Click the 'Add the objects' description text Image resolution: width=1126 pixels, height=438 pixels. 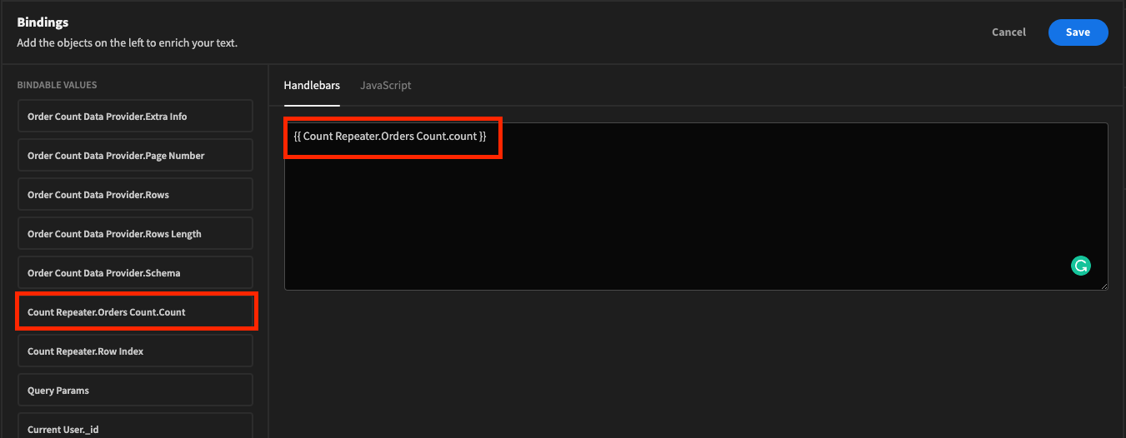pos(127,42)
